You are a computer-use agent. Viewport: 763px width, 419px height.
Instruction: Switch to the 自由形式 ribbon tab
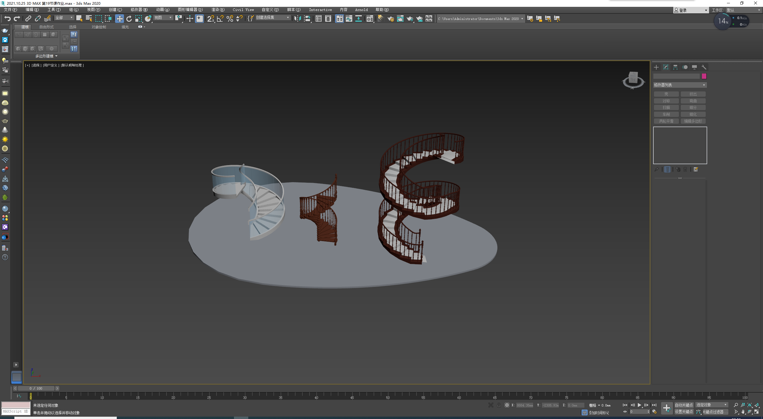[46, 27]
